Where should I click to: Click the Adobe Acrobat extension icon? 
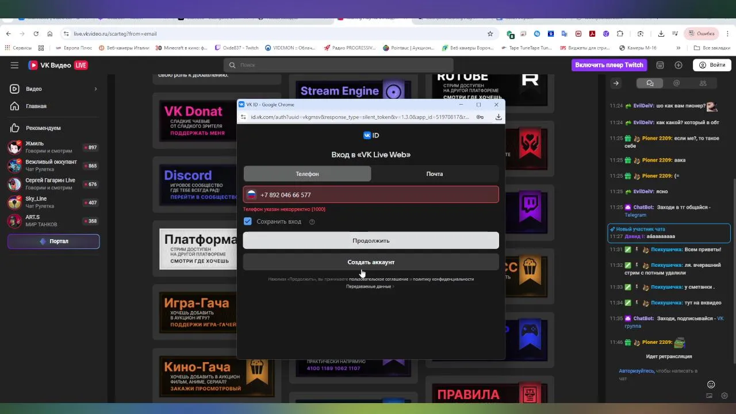592,34
